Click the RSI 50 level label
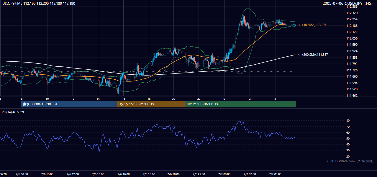Viewport: 377px width, 177px height. 348,139
